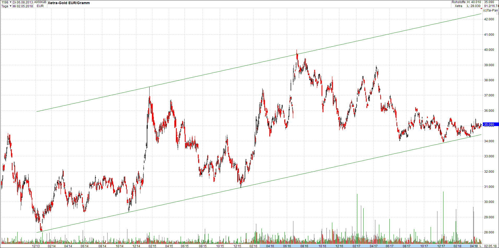Select the A0S9GB symbol code
This screenshot has height=248, width=499.
[40, 2]
